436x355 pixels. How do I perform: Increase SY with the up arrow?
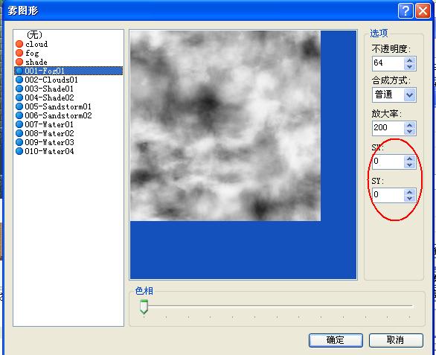point(409,192)
